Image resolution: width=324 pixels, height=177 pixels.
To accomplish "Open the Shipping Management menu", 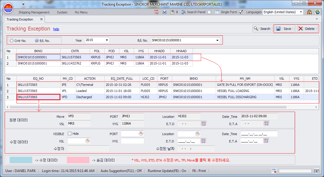I will [34, 12].
